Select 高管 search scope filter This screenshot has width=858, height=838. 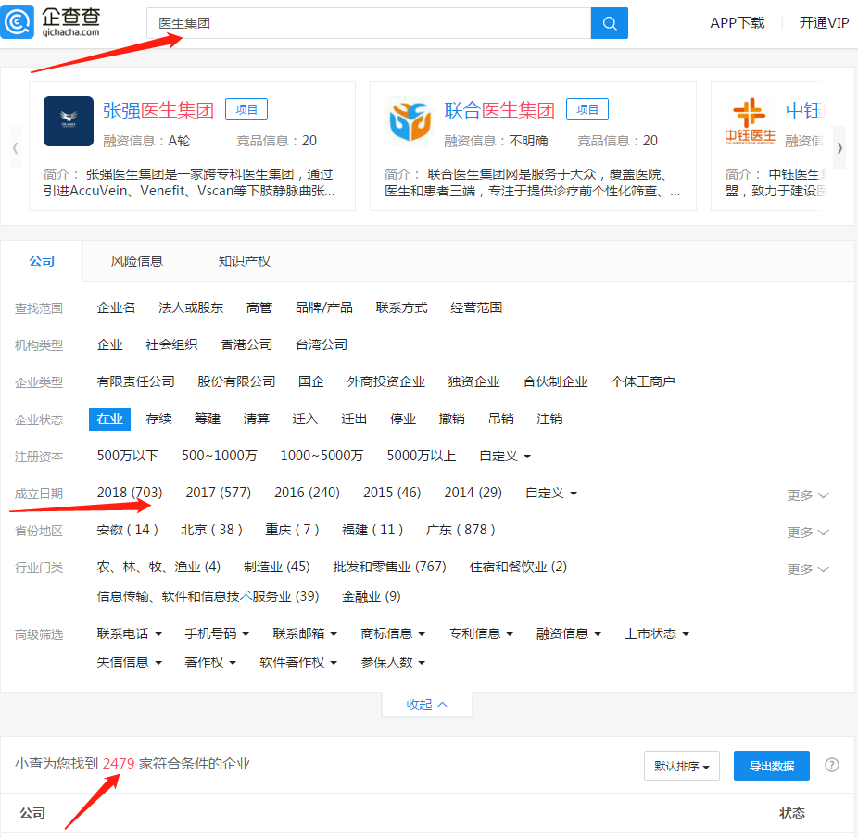click(x=259, y=307)
